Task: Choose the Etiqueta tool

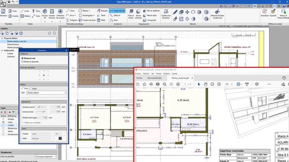Action: [x=102, y=11]
